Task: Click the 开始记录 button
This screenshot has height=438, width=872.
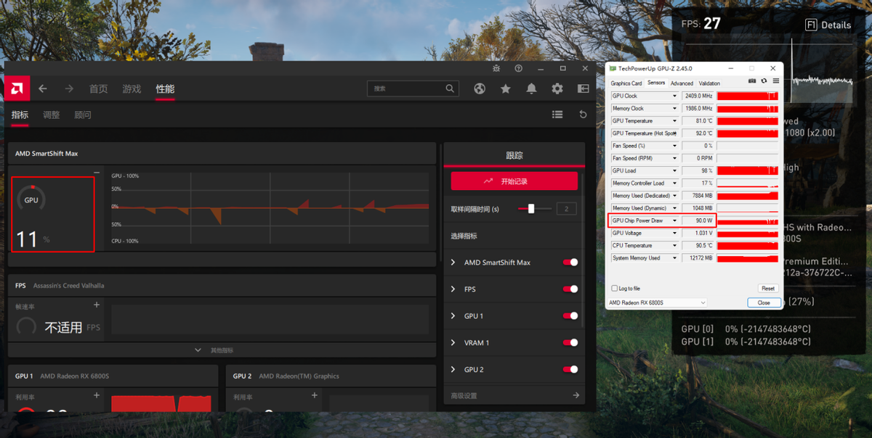Action: pyautogui.click(x=514, y=181)
